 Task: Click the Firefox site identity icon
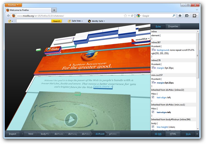pyautogui.click(x=14, y=16)
